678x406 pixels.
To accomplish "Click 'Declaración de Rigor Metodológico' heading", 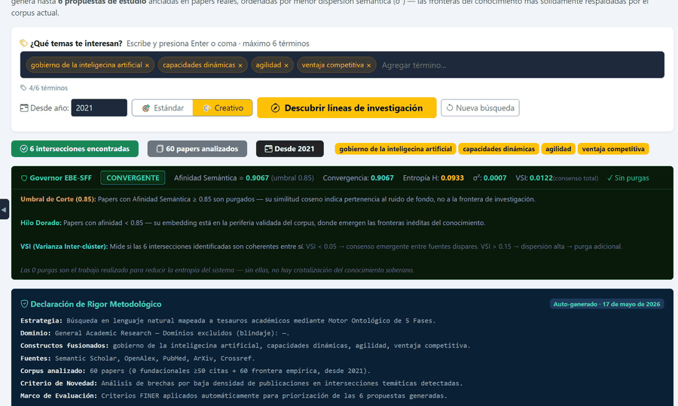I will [96, 304].
